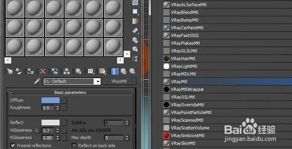This screenshot has width=292, height=149.
Task: Click sample slots right scroll arrow
Action: (x=120, y=60)
